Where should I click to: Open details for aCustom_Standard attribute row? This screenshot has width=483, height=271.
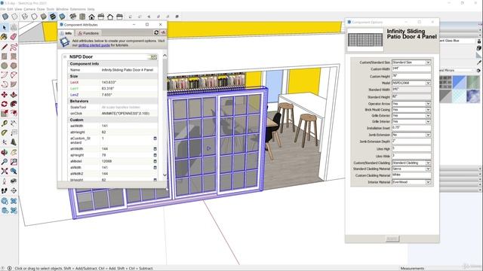point(155,139)
